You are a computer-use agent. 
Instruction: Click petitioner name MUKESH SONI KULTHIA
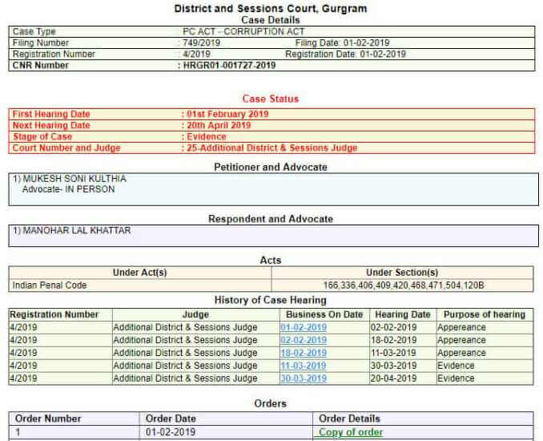74,179
